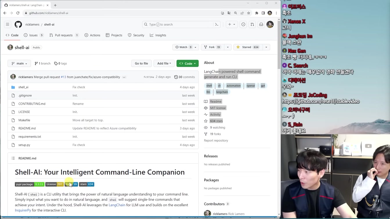Open the InquirerPy link in README

23,210
